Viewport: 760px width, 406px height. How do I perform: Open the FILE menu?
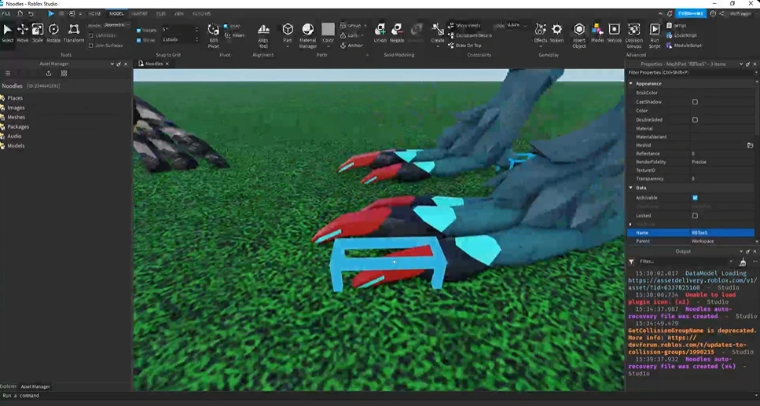tap(6, 13)
